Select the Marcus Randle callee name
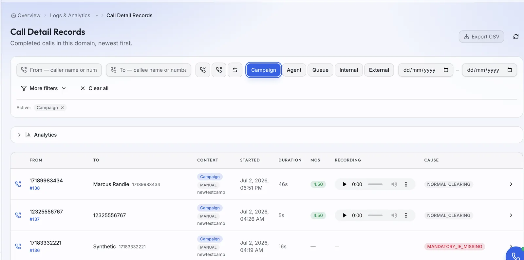524x260 pixels. tap(111, 184)
